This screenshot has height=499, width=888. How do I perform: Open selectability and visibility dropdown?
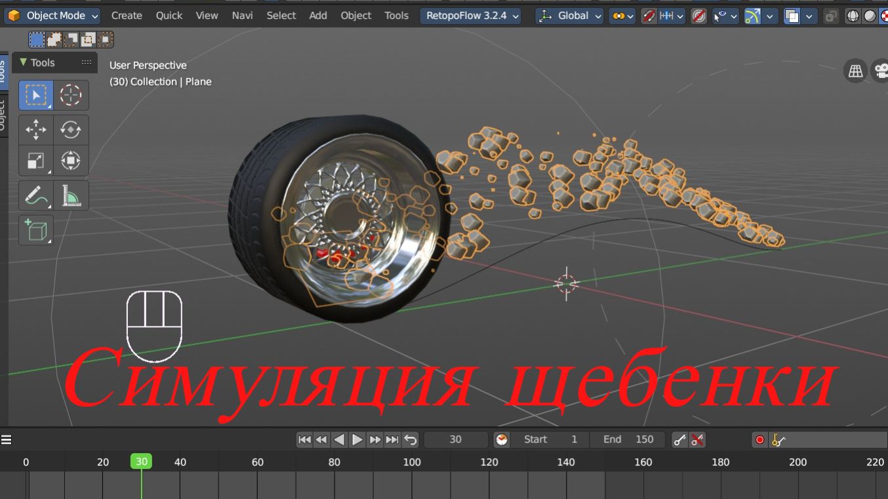(x=725, y=16)
